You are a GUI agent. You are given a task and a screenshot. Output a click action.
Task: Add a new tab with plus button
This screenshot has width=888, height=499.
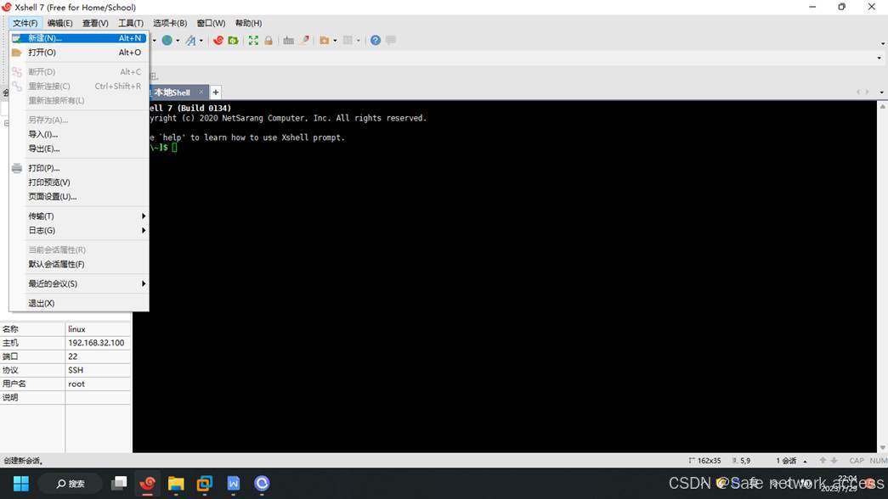click(x=216, y=93)
